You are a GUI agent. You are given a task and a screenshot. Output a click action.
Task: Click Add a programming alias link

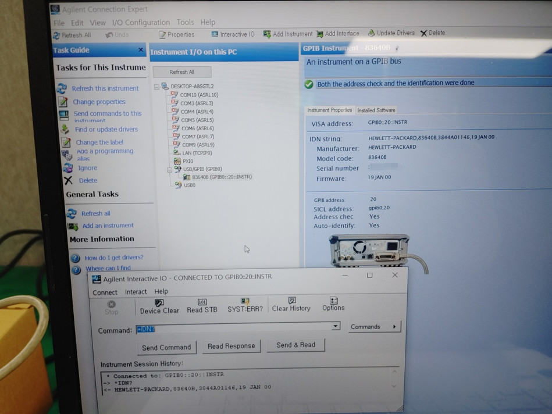[x=105, y=155]
